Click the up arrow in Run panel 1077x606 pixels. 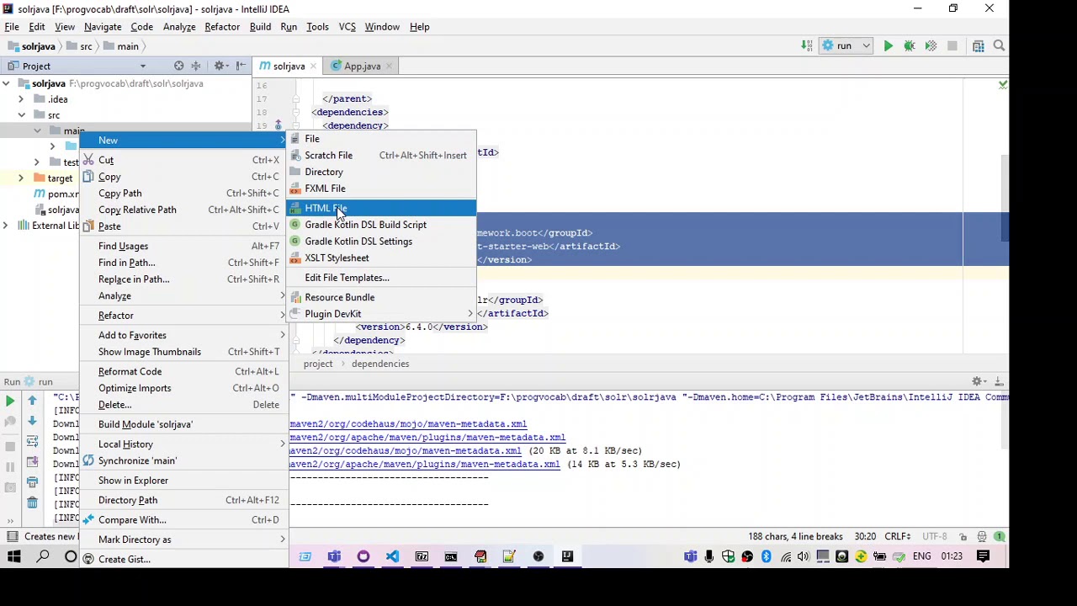click(x=32, y=401)
